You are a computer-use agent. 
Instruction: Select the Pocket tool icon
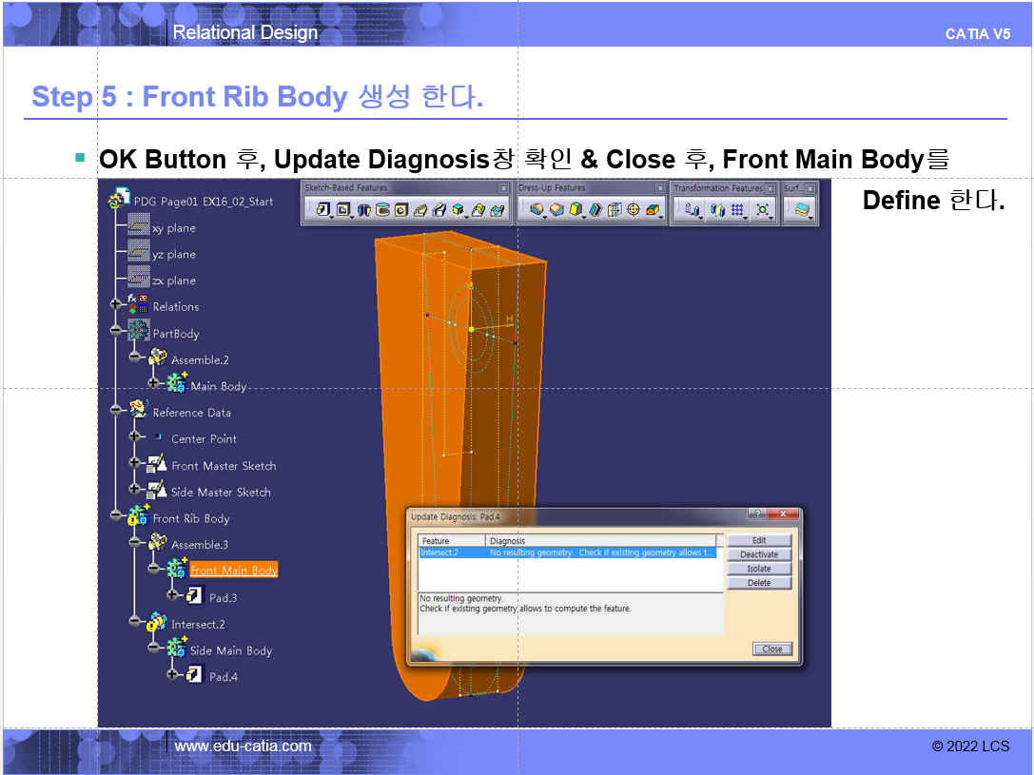click(342, 209)
